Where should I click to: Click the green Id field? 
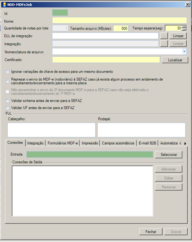pos(60,12)
